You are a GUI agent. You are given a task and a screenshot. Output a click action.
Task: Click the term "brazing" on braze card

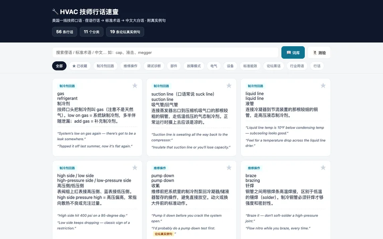253,180
